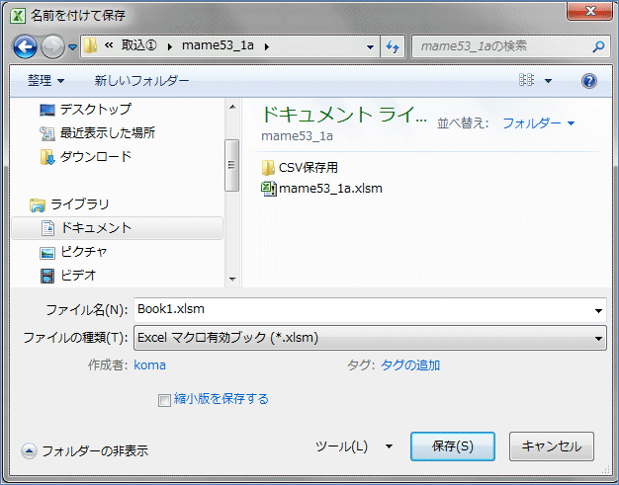Viewport: 619px width, 485px height.
Task: Collapse with フォルダーの非表示 button
Action: click(84, 450)
